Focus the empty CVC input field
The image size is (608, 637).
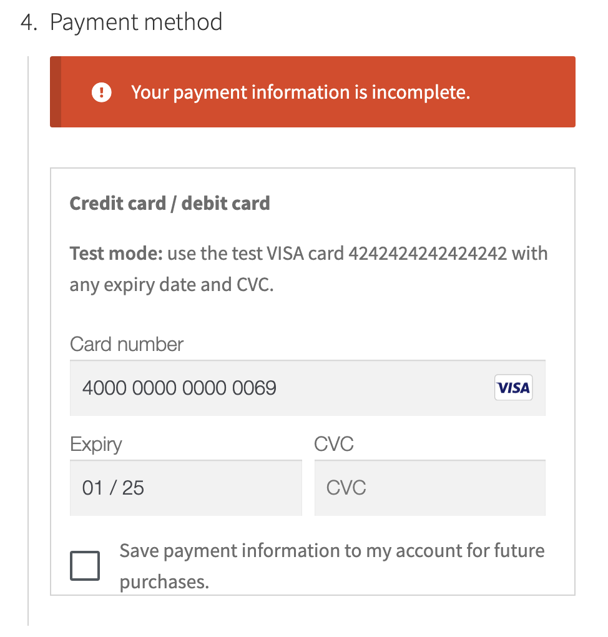pyautogui.click(x=429, y=488)
